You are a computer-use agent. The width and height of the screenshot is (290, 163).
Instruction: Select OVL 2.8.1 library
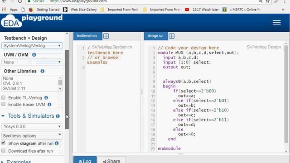tap(12, 83)
